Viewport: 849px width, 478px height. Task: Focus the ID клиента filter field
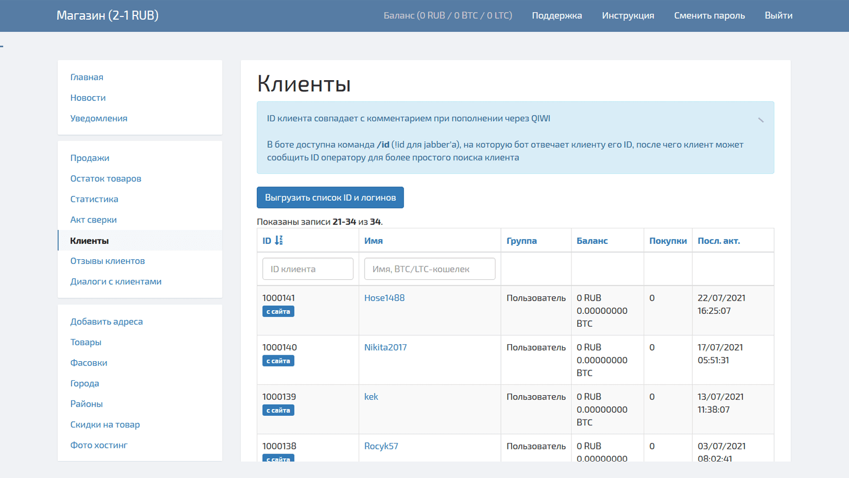(308, 269)
